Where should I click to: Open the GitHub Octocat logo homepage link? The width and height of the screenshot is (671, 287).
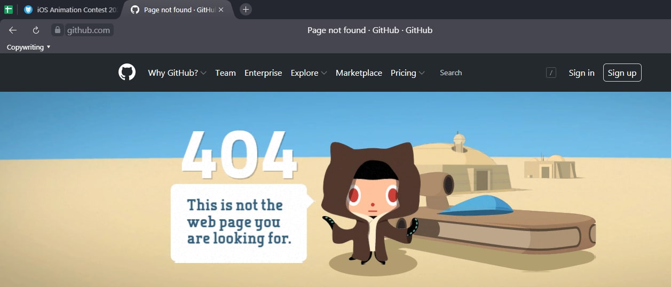pos(127,72)
